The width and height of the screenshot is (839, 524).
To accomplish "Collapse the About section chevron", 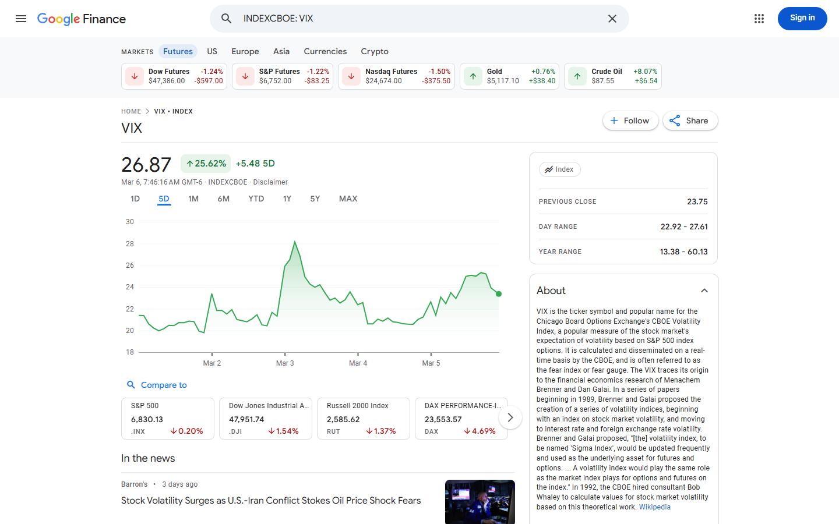I will click(x=704, y=291).
